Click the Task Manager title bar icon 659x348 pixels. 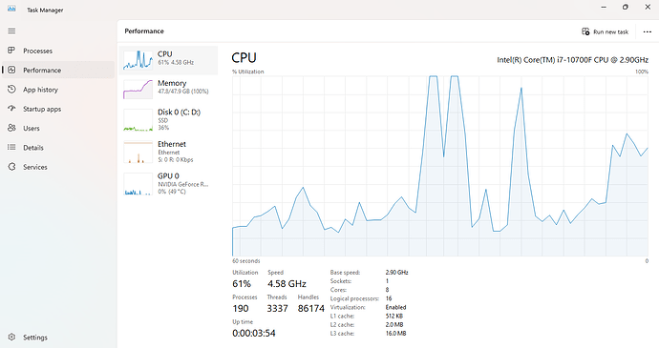(11, 9)
